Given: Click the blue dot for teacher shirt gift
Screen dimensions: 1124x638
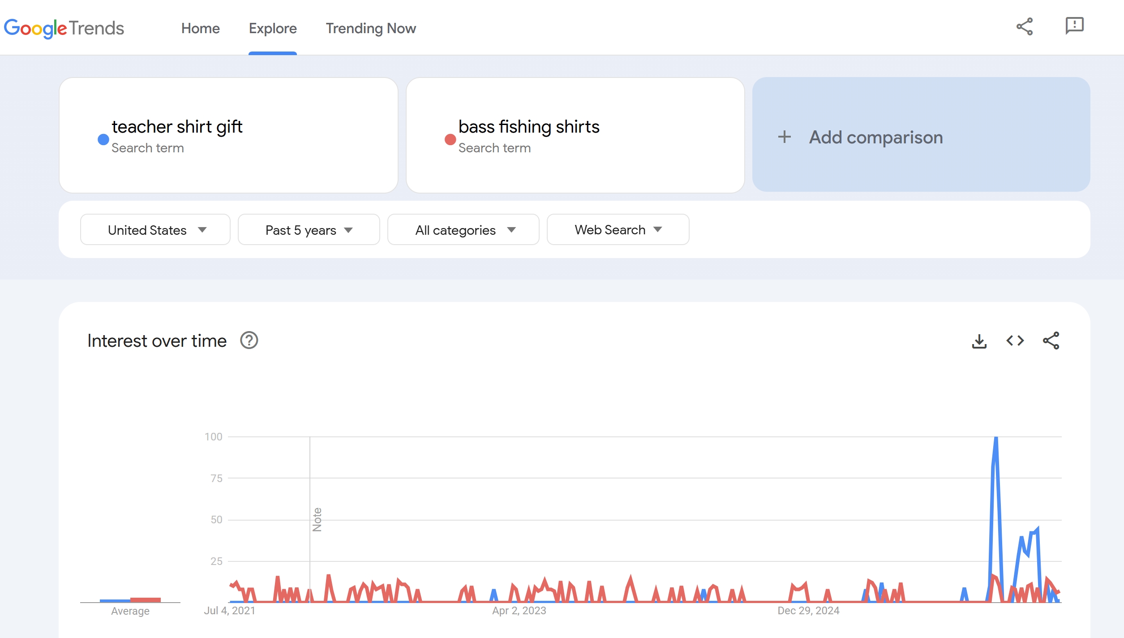Looking at the screenshot, I should [x=103, y=139].
